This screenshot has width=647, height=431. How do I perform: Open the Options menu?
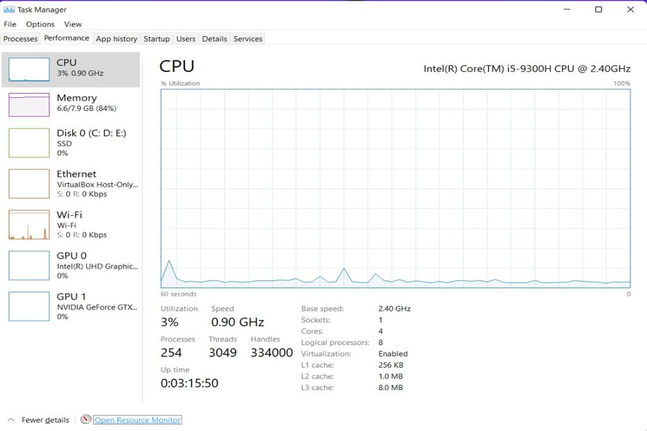pos(40,24)
